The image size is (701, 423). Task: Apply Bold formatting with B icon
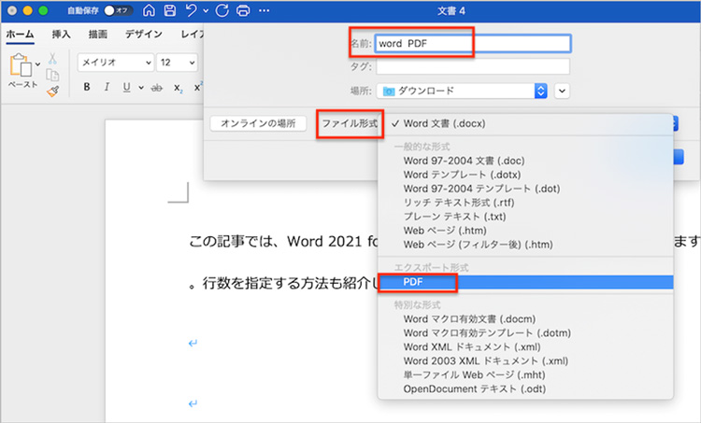pyautogui.click(x=87, y=88)
